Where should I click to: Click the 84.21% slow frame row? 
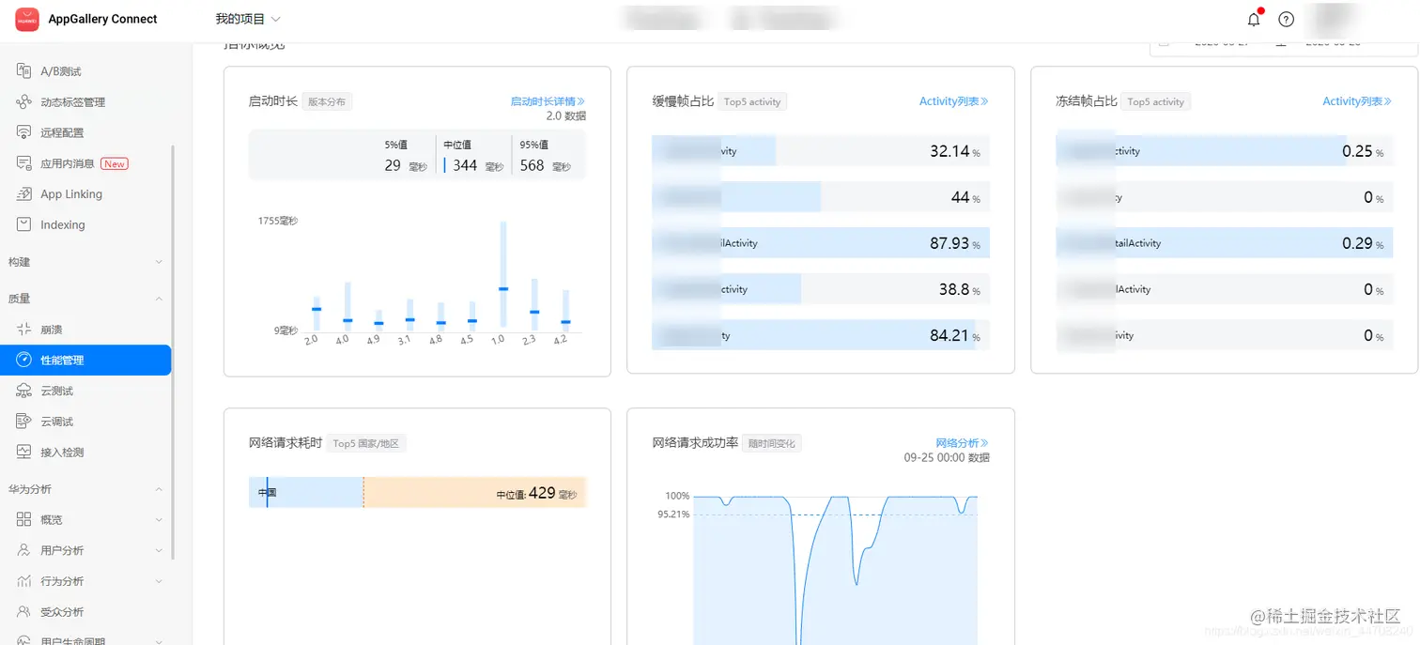(821, 335)
